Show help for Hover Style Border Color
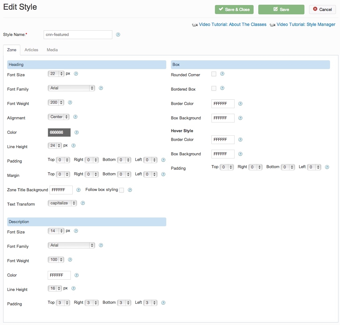The image size is (340, 325). [240, 139]
